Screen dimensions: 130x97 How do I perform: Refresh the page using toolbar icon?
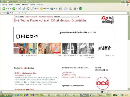click(x=24, y=9)
